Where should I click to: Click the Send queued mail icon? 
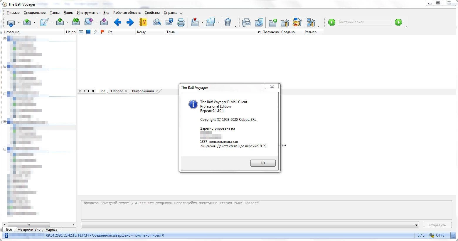27,22
